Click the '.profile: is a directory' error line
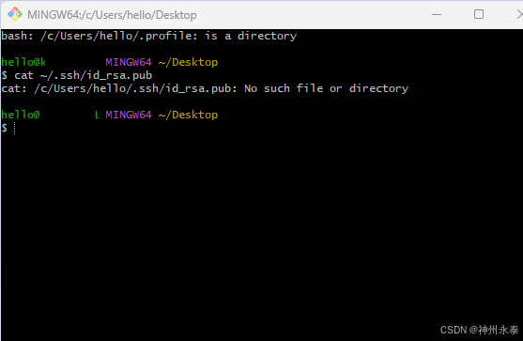The image size is (523, 341). (x=148, y=36)
